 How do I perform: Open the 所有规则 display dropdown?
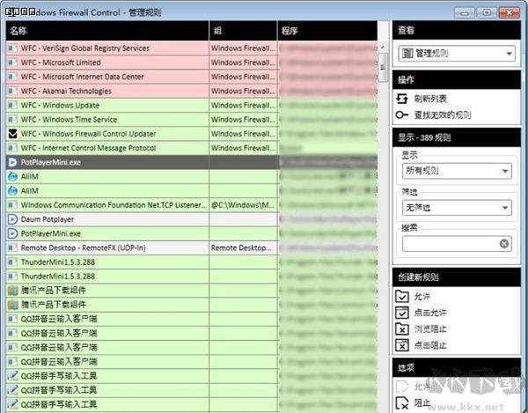(x=457, y=171)
